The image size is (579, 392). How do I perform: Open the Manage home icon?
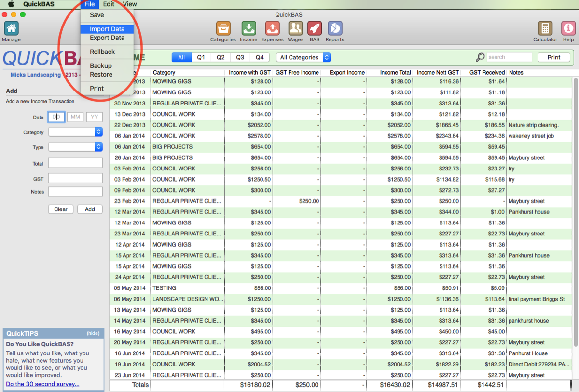click(x=11, y=28)
